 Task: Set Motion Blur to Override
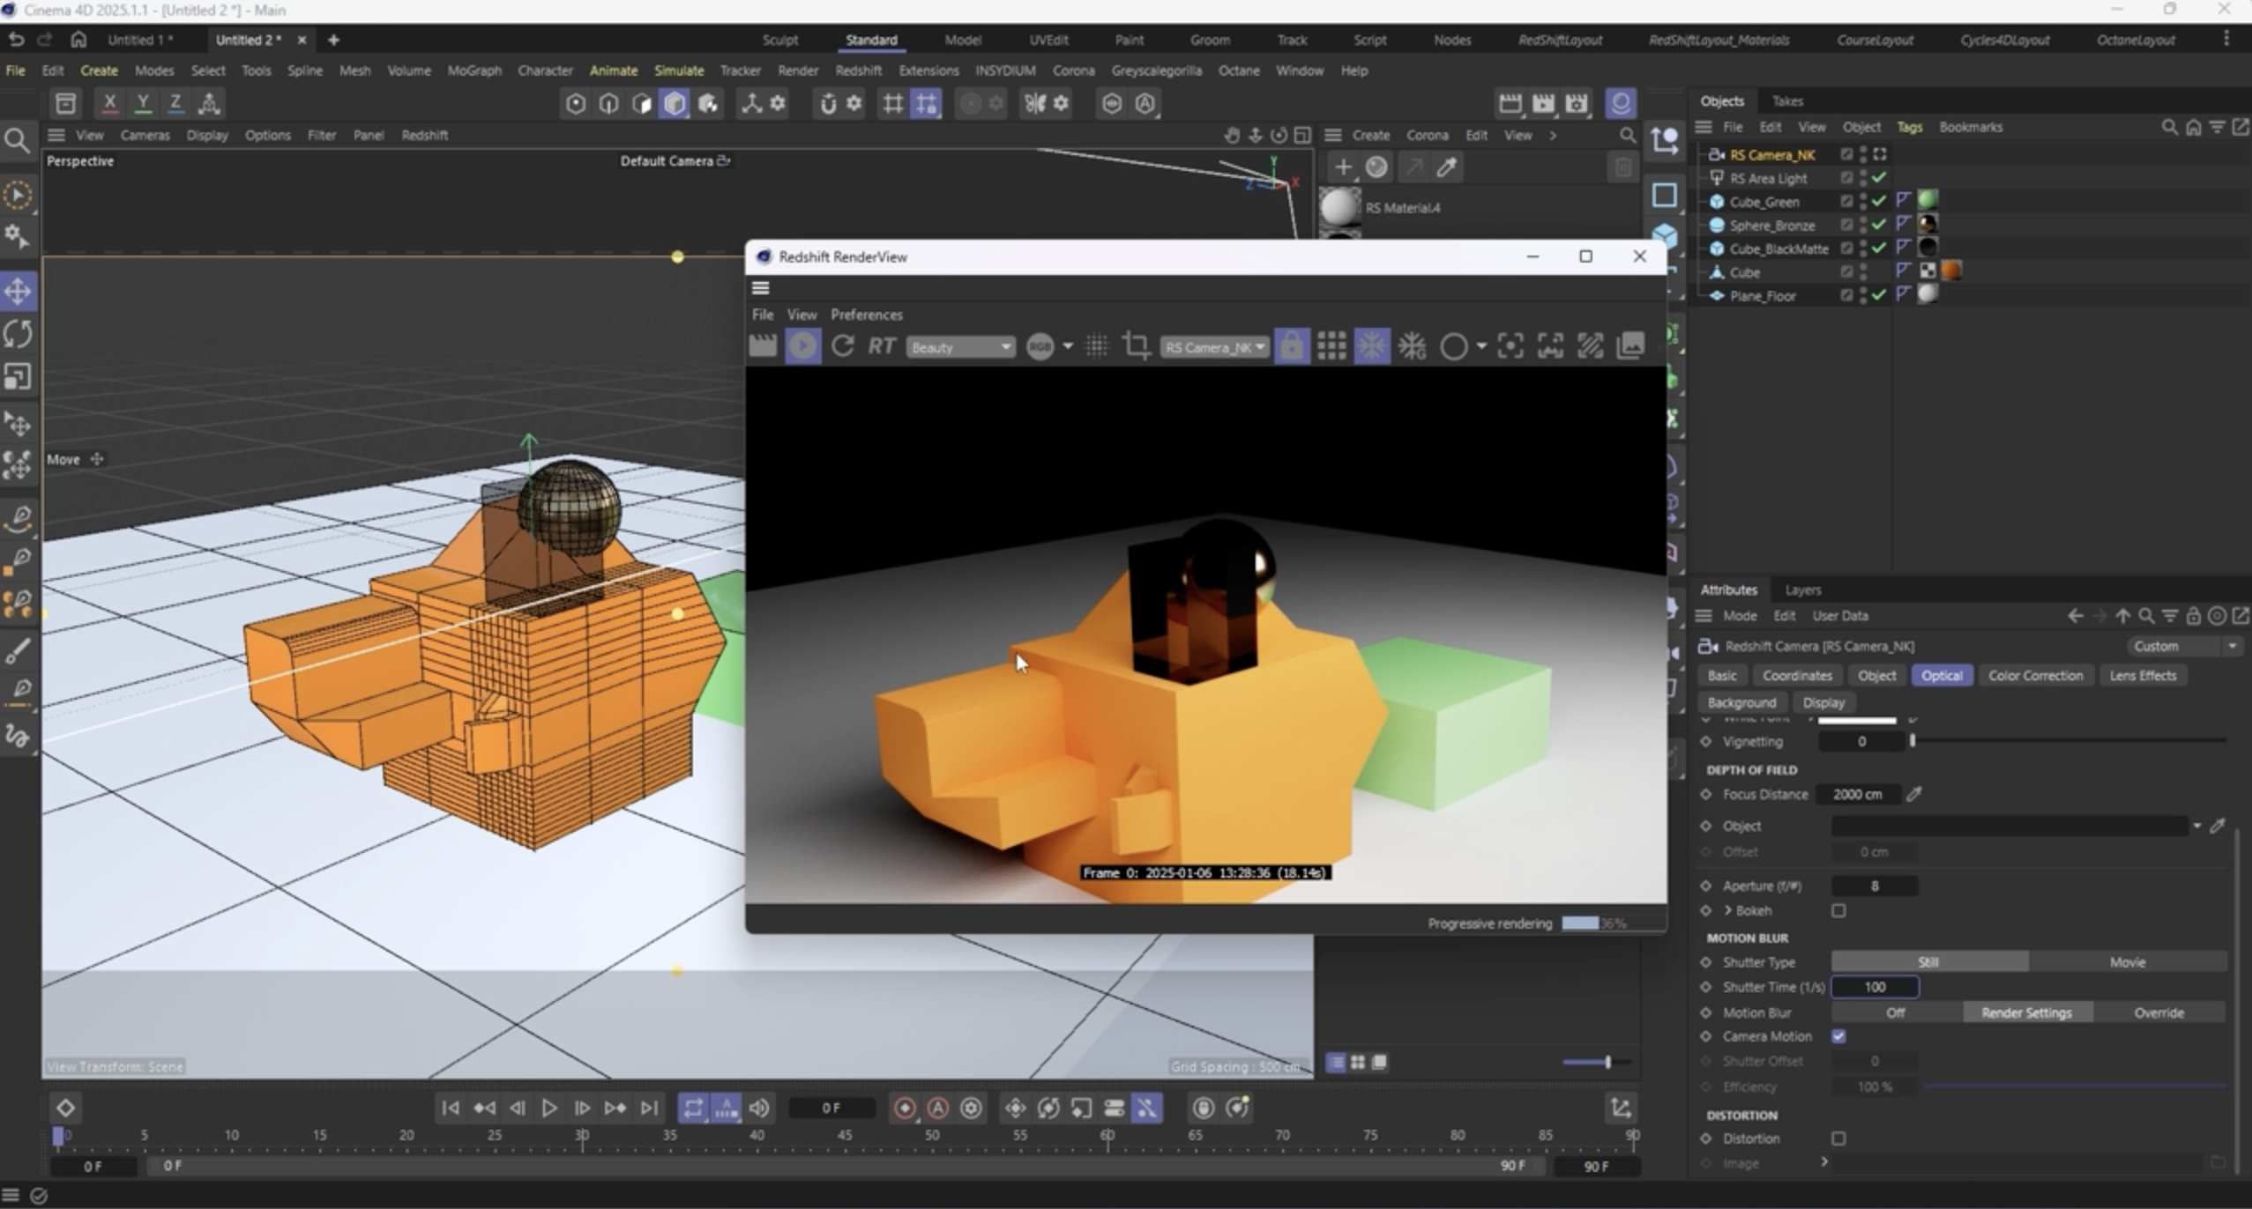click(x=2159, y=1012)
